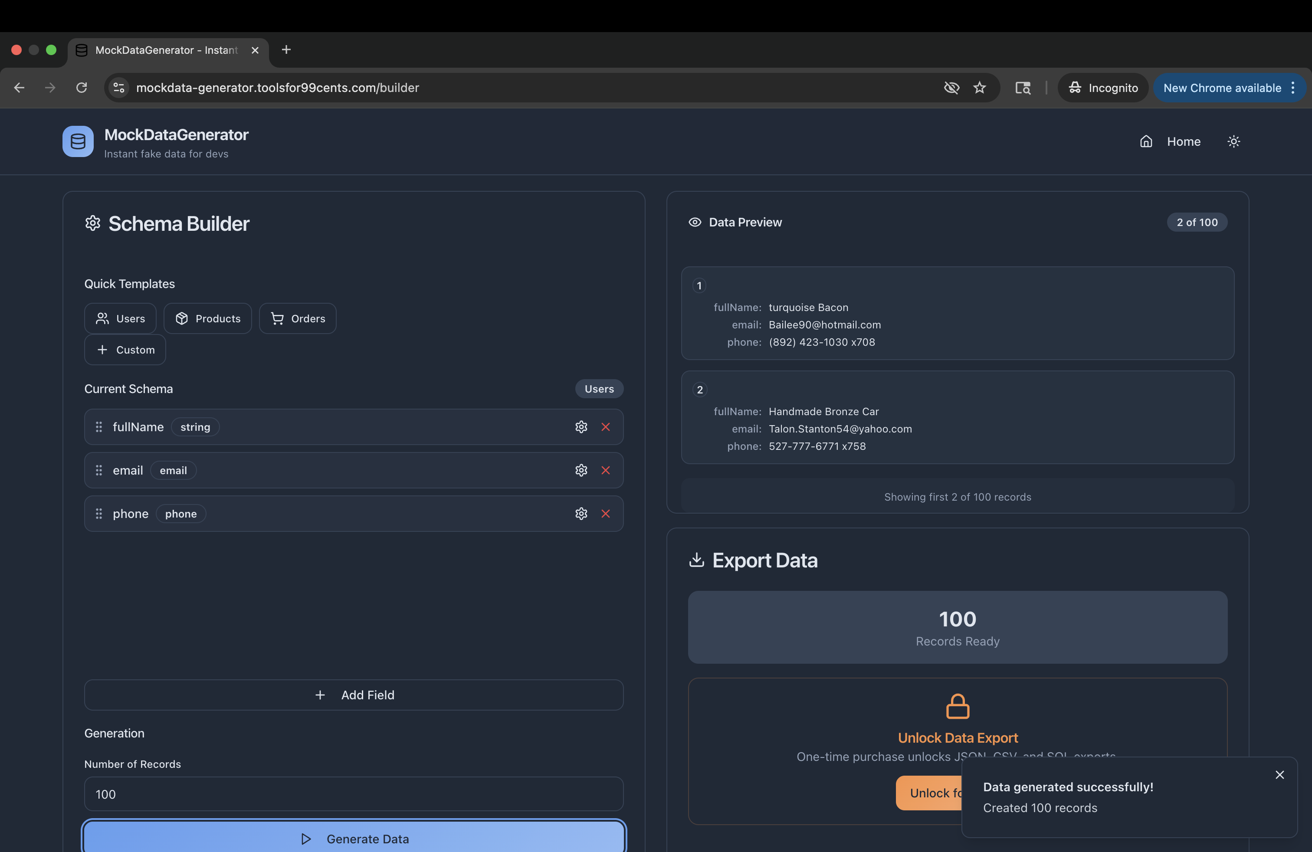
Task: Click New Chrome available update button
Action: click(x=1222, y=88)
